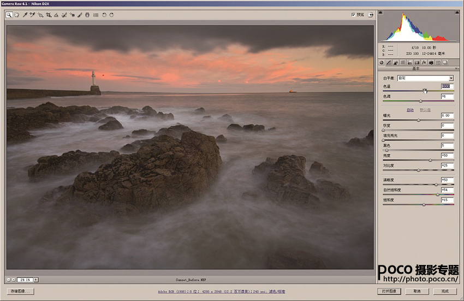Rotate image 90° counterclockwise
464x301 pixels.
click(x=104, y=15)
